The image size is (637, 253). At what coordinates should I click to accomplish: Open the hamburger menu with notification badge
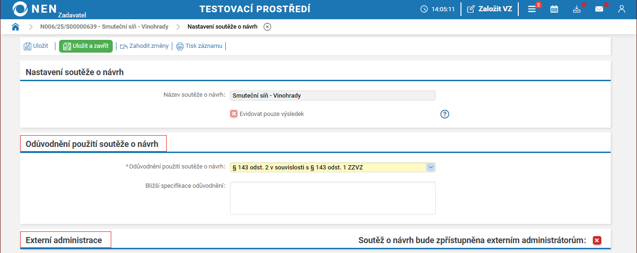coord(532,9)
